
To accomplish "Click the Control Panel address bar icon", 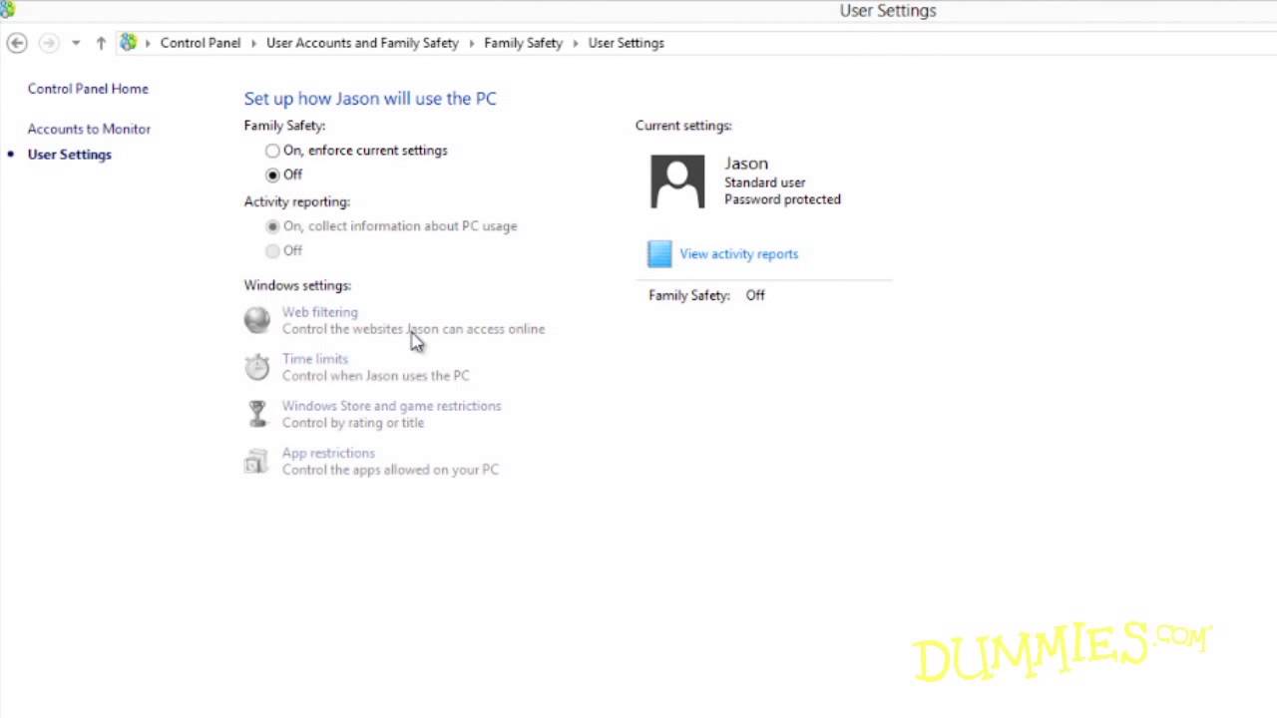I will click(129, 43).
